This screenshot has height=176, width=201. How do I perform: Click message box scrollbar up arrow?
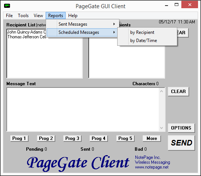162,91
